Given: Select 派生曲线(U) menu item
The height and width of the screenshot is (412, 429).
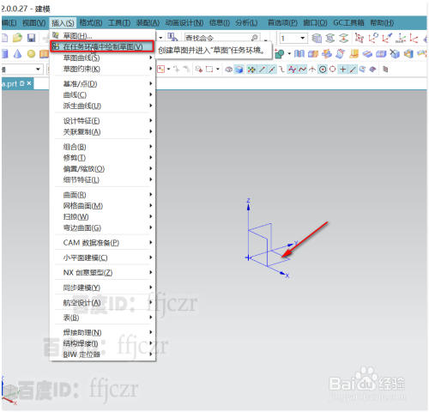Looking at the screenshot, I should click(x=102, y=106).
